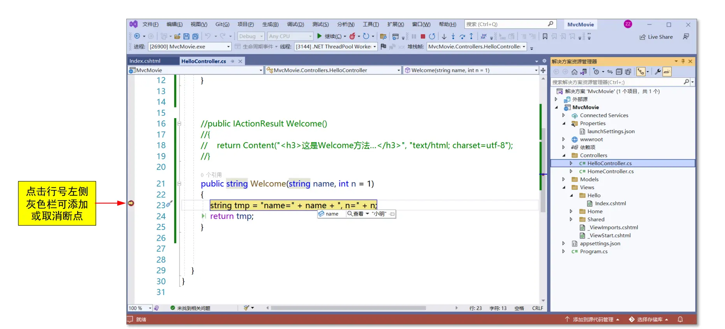Open the 工具(T) tools menu
The height and width of the screenshot is (329, 725).
[x=371, y=24]
